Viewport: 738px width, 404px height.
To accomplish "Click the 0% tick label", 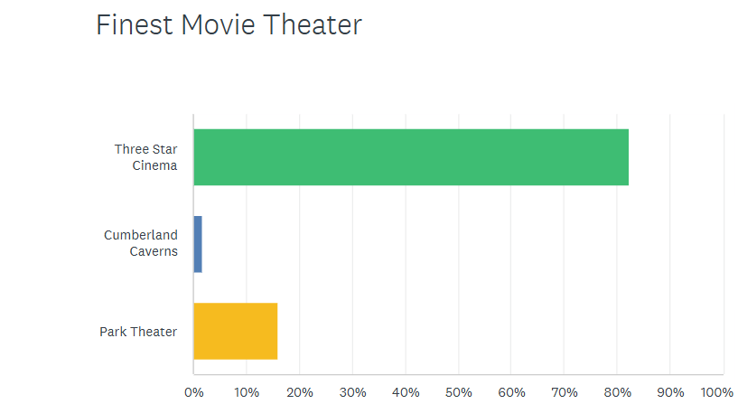I will point(193,392).
